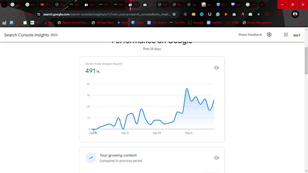Open site information icon in address bar
This screenshot has width=308, height=173.
click(38, 14)
